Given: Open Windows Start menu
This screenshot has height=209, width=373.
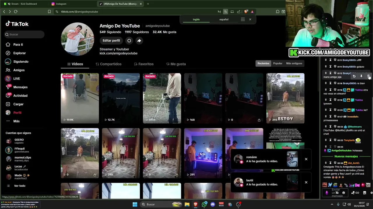Looking at the screenshot, I should pos(135,204).
